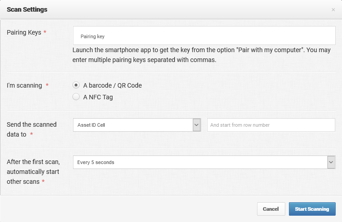Click the Pairing Keys field label
Image resolution: width=342 pixels, height=222 pixels.
tap(24, 32)
